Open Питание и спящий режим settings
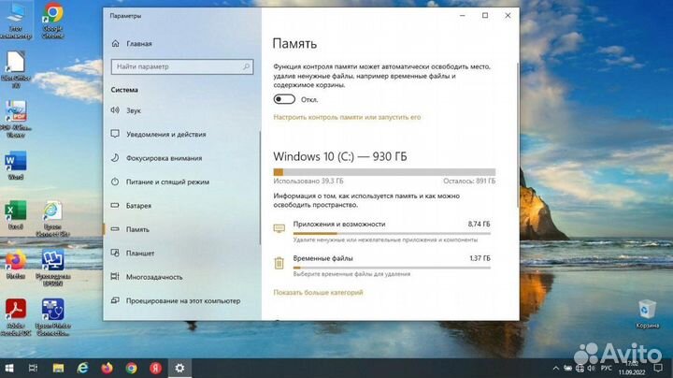 (x=168, y=182)
